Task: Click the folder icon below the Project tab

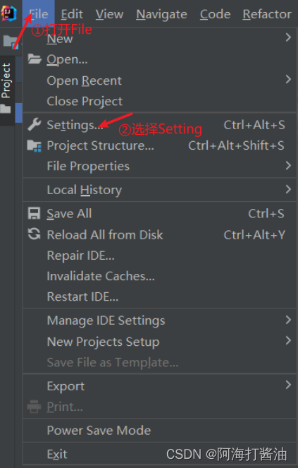Action: 6,108
